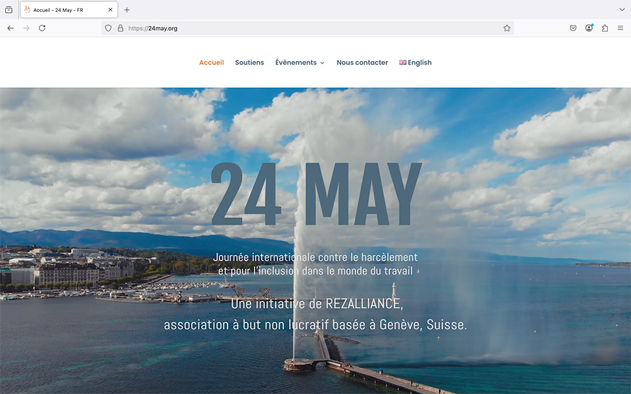Click the text 'association à but non lucratif basée à Genève, Suisse.'
This screenshot has height=394, width=631.
point(315,324)
